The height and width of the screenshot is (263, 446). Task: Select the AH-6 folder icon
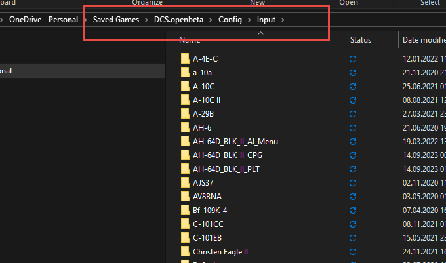(185, 128)
